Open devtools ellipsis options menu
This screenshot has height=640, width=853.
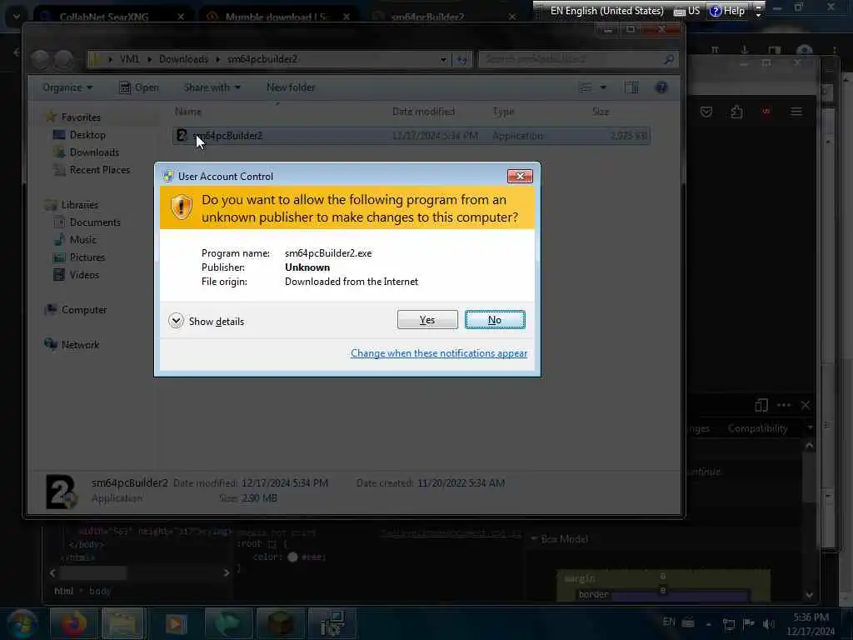(784, 406)
